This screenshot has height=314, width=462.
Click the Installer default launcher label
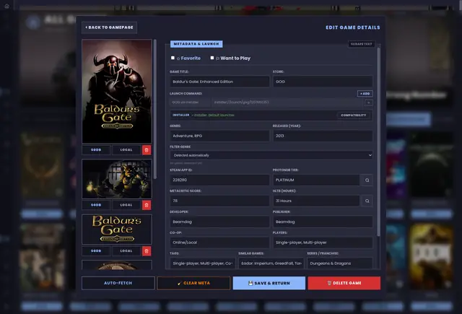pos(213,115)
